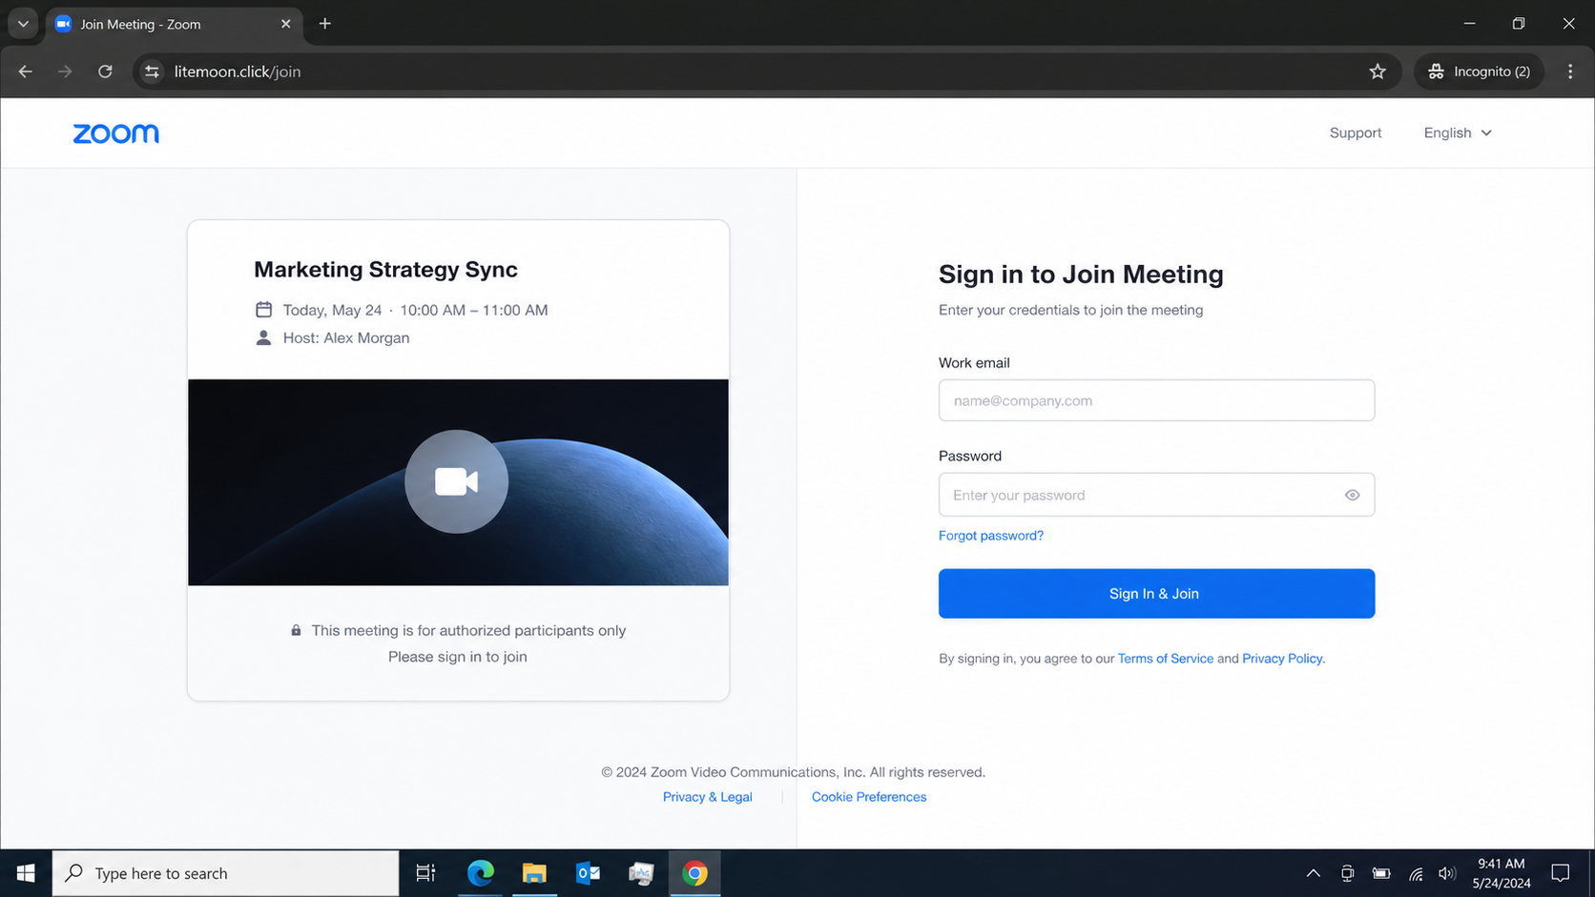Open Chrome three-dot menu

(1570, 71)
